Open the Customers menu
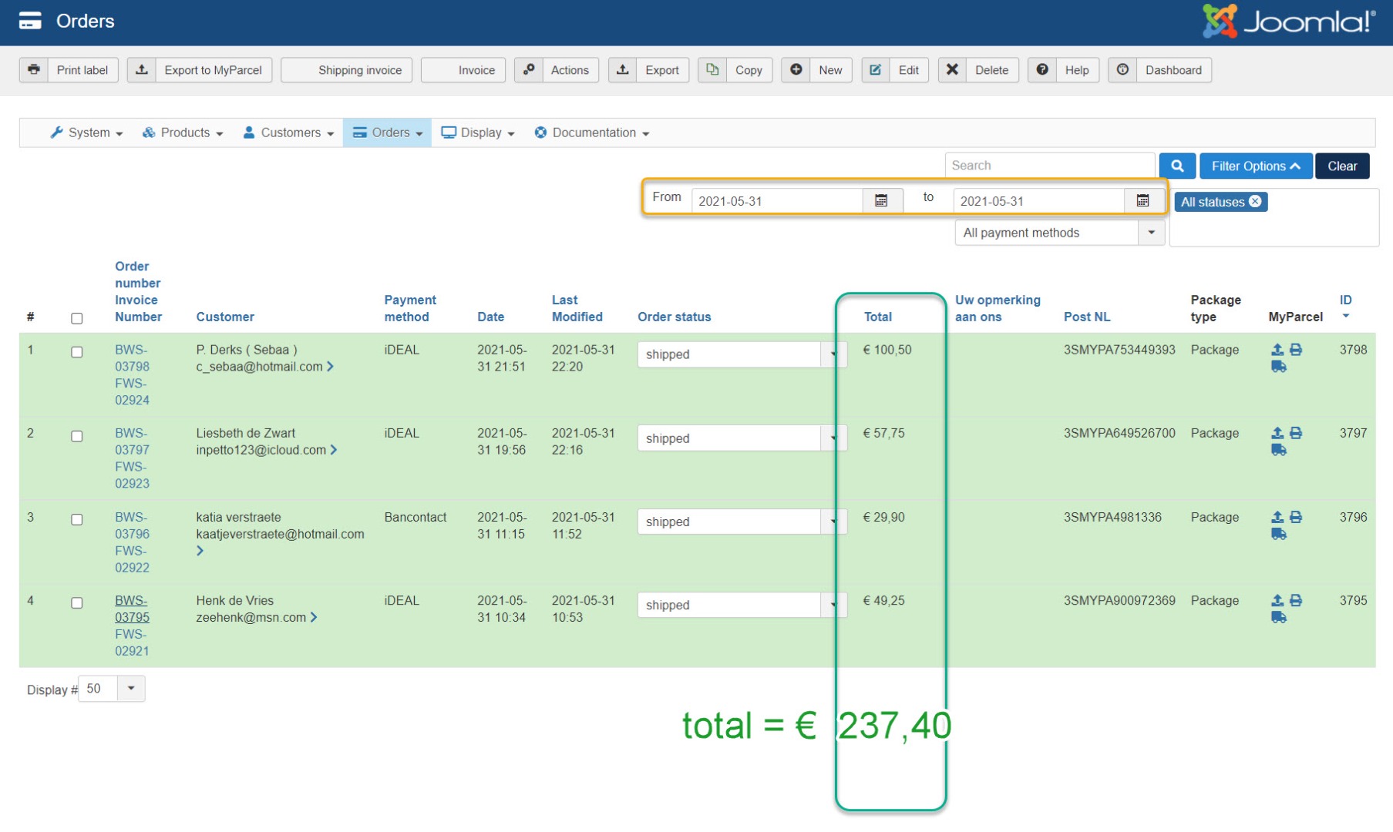Image resolution: width=1393 pixels, height=832 pixels. [289, 133]
